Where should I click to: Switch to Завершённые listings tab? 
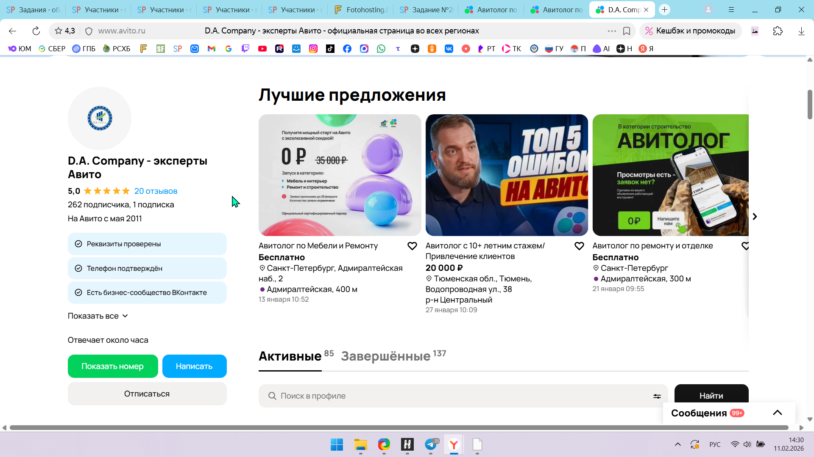point(385,356)
